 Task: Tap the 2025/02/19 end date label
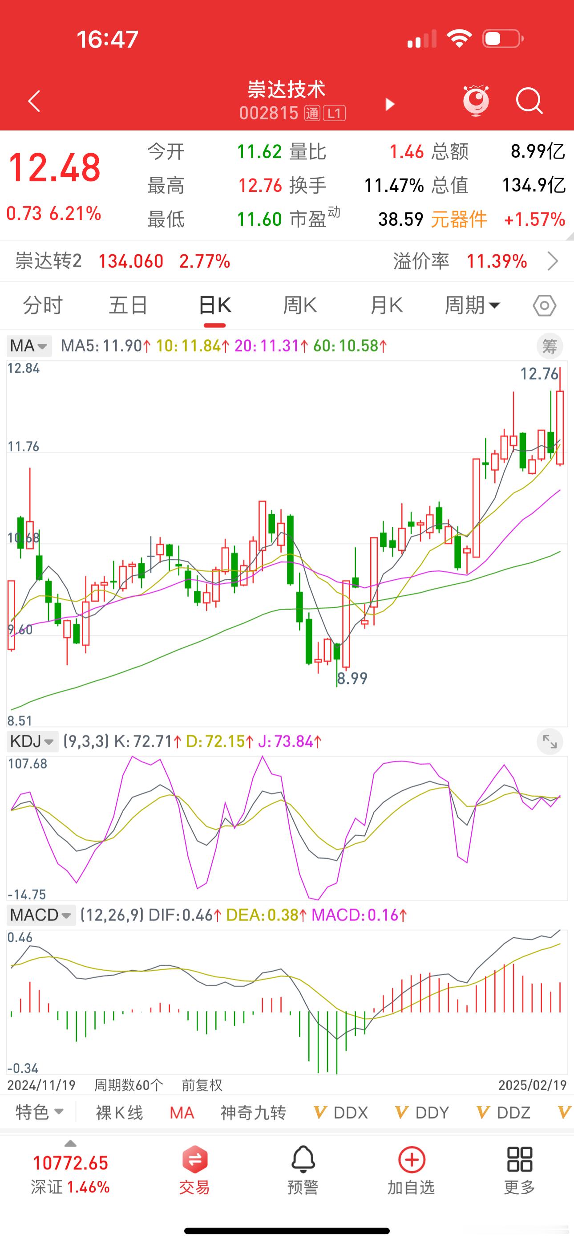[x=533, y=1086]
